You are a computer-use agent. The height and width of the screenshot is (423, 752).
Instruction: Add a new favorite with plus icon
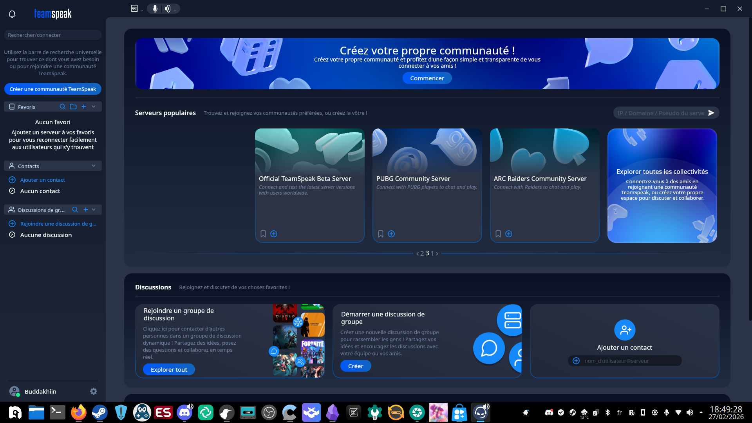click(x=84, y=107)
